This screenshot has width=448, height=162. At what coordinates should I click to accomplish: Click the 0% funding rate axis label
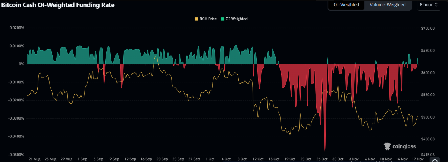(x=21, y=64)
